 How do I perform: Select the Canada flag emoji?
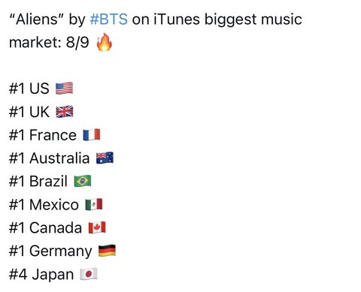(x=97, y=227)
